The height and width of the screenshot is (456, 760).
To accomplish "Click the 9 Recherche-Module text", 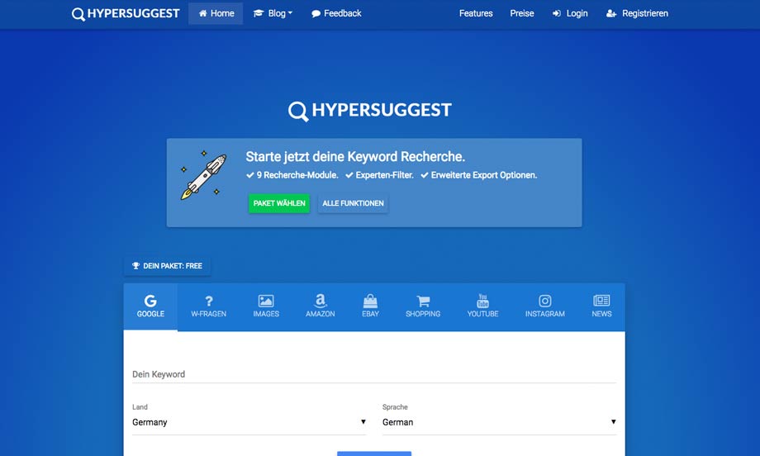I will (x=297, y=175).
